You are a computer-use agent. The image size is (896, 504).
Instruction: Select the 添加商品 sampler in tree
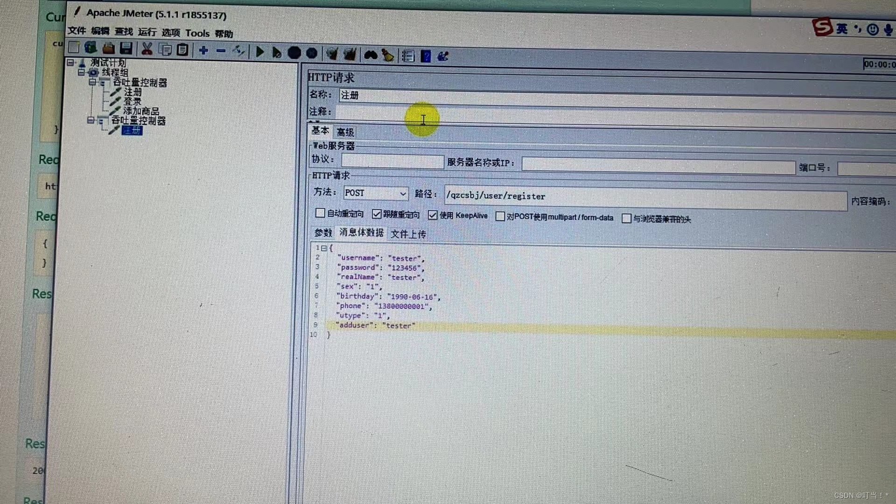(x=141, y=111)
